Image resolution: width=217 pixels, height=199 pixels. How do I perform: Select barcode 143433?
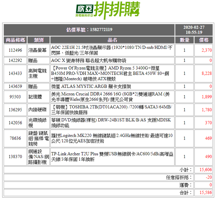15,73
